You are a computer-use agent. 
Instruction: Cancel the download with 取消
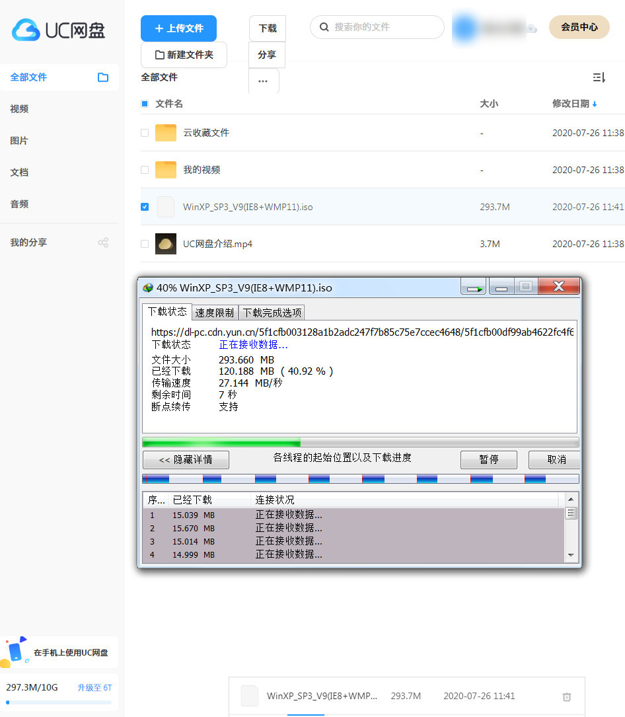pos(554,459)
